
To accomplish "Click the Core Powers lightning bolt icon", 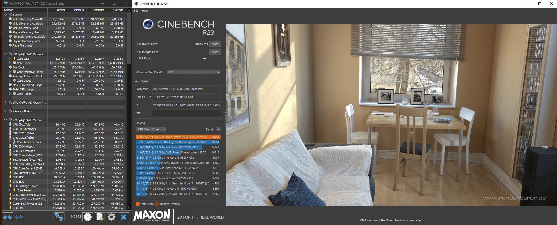I will [14, 190].
